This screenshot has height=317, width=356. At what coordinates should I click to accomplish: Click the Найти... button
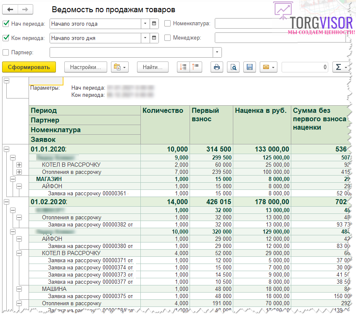point(153,67)
